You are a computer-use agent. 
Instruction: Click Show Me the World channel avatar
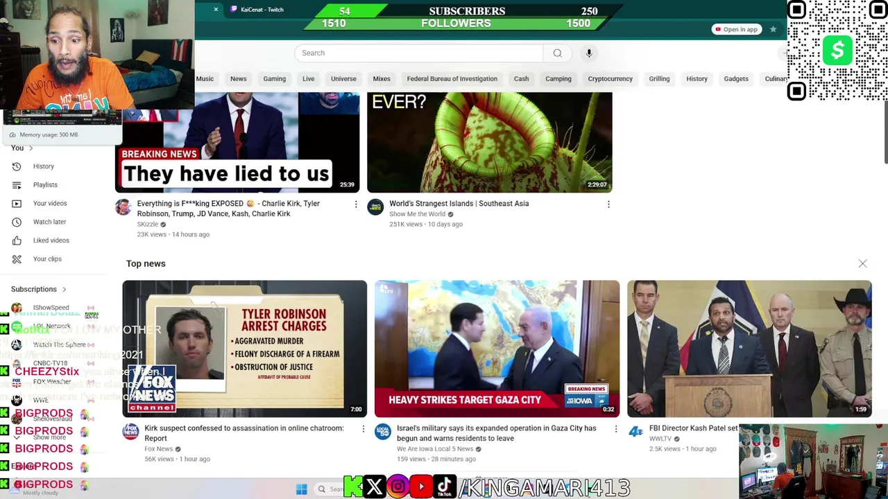[375, 207]
